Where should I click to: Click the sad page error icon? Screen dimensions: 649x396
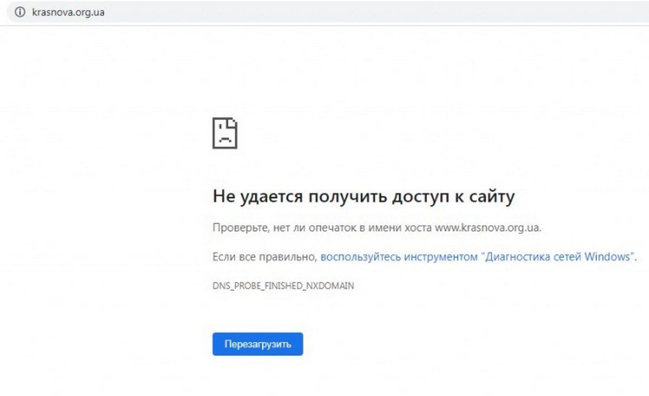[x=225, y=133]
